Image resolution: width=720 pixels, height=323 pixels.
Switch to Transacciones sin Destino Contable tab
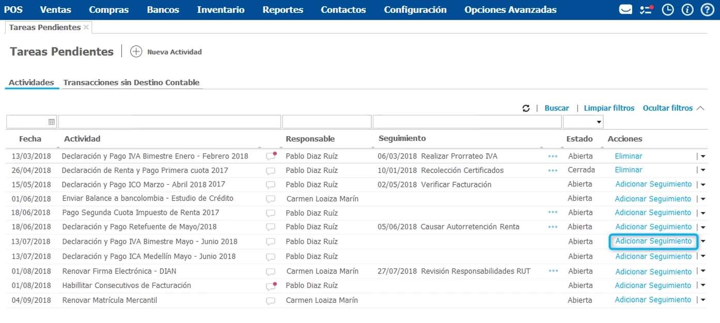click(x=131, y=83)
